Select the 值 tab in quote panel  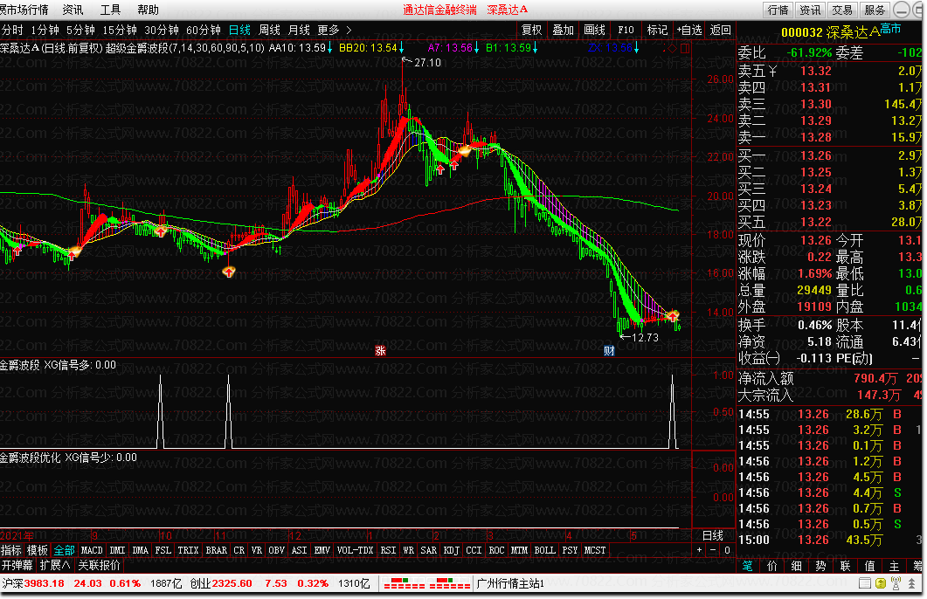(x=869, y=566)
